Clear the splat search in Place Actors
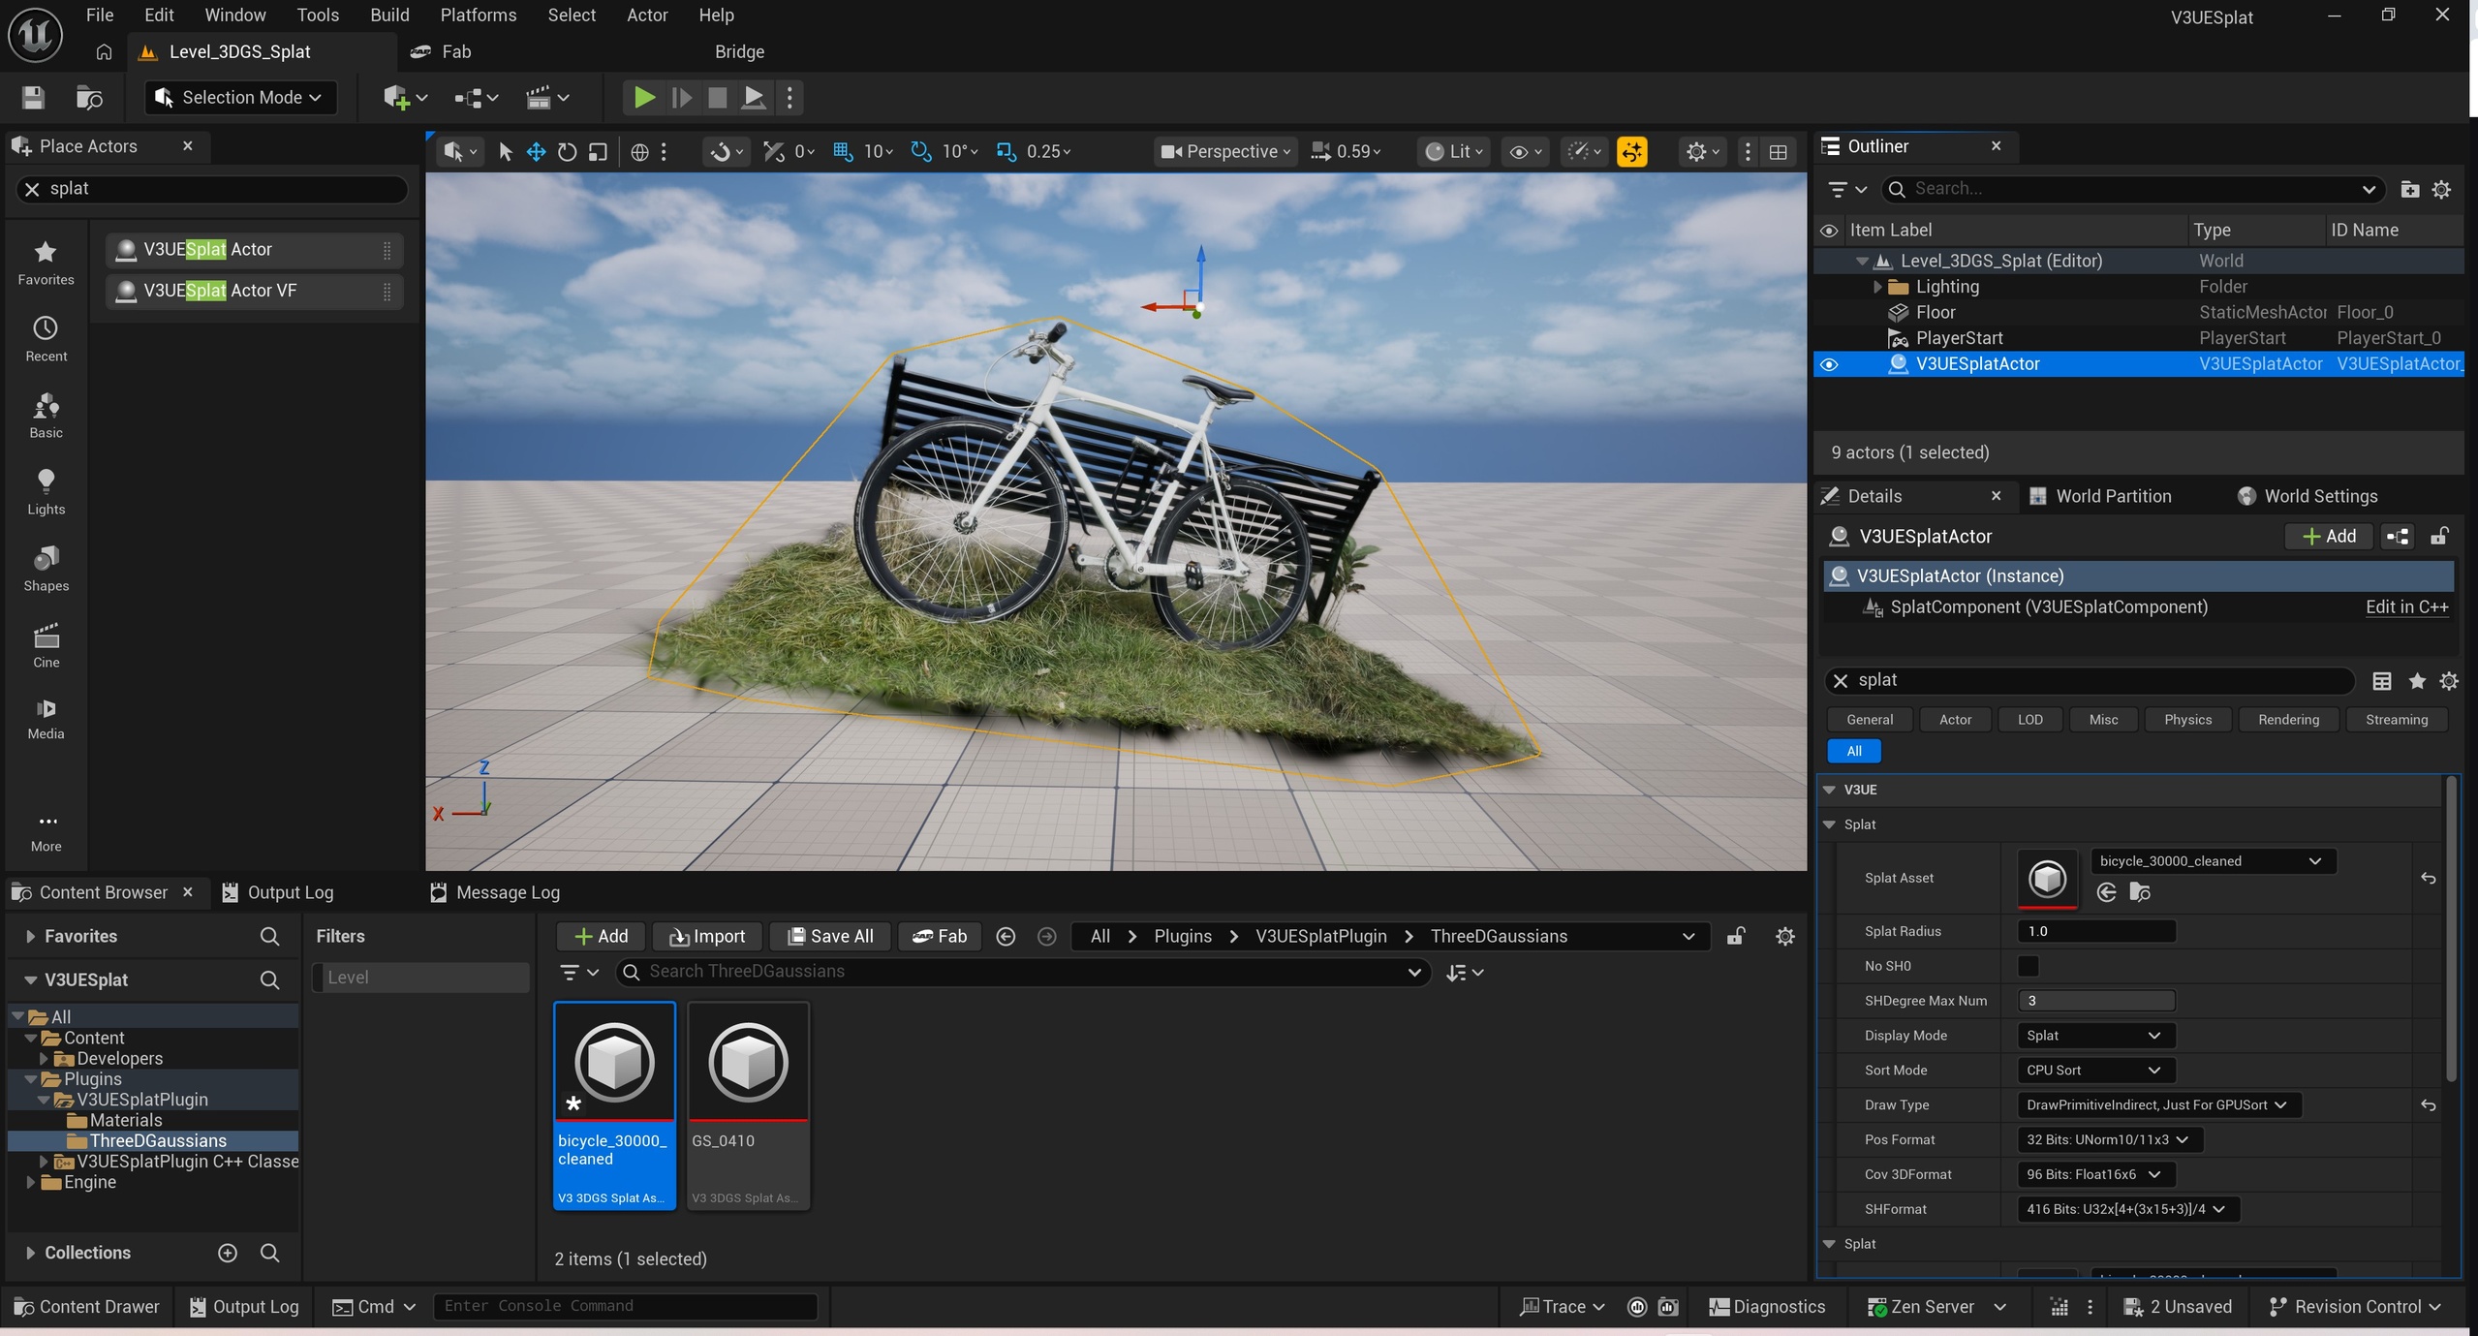Screen dimensions: 2478x1336 [32, 189]
